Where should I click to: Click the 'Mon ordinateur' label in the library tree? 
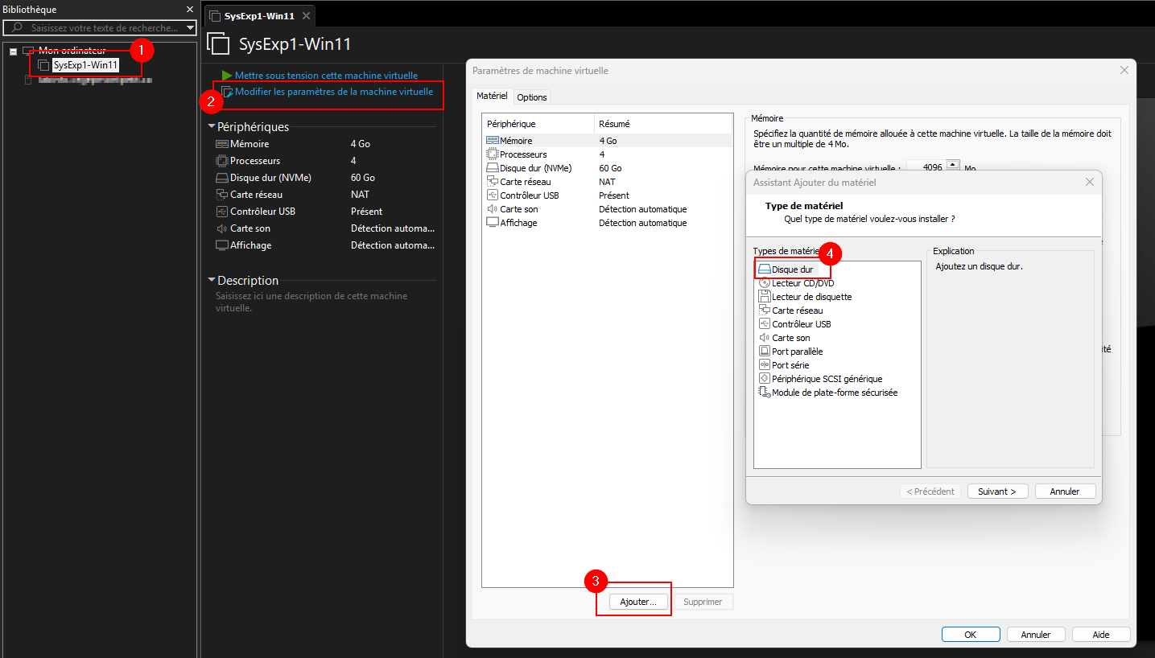click(72, 51)
